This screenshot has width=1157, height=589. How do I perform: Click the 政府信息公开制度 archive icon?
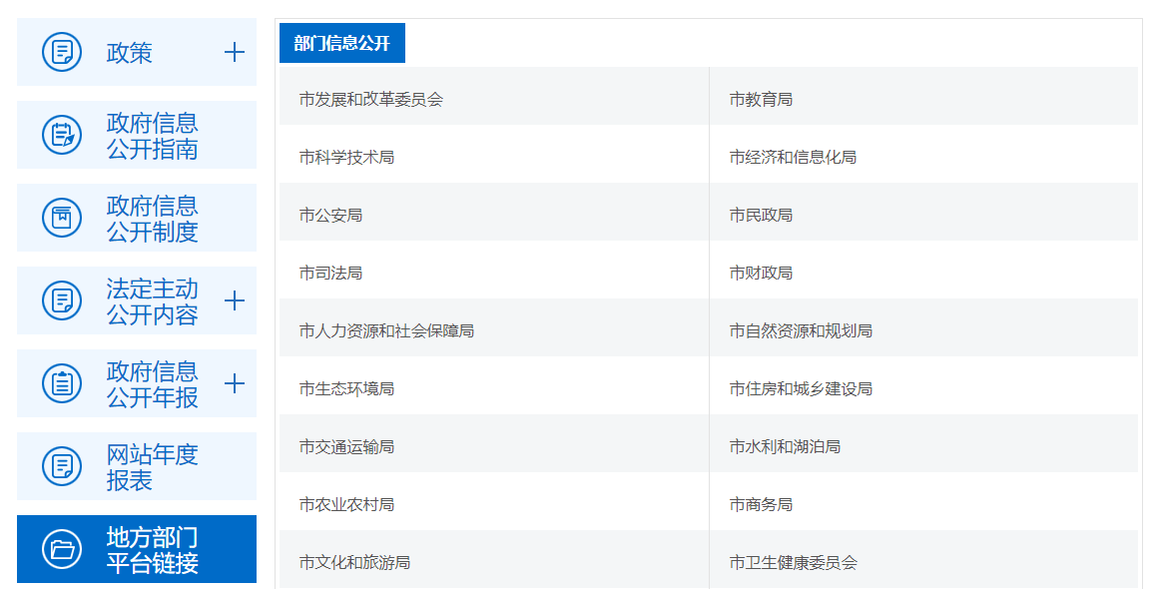62,218
